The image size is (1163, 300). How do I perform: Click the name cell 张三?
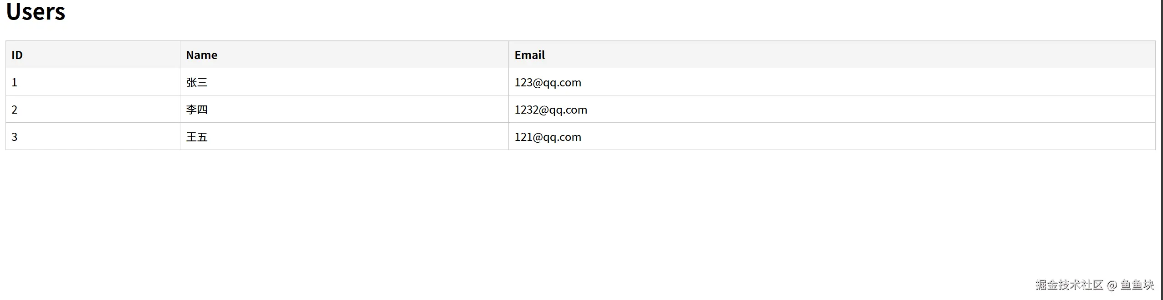(x=197, y=82)
